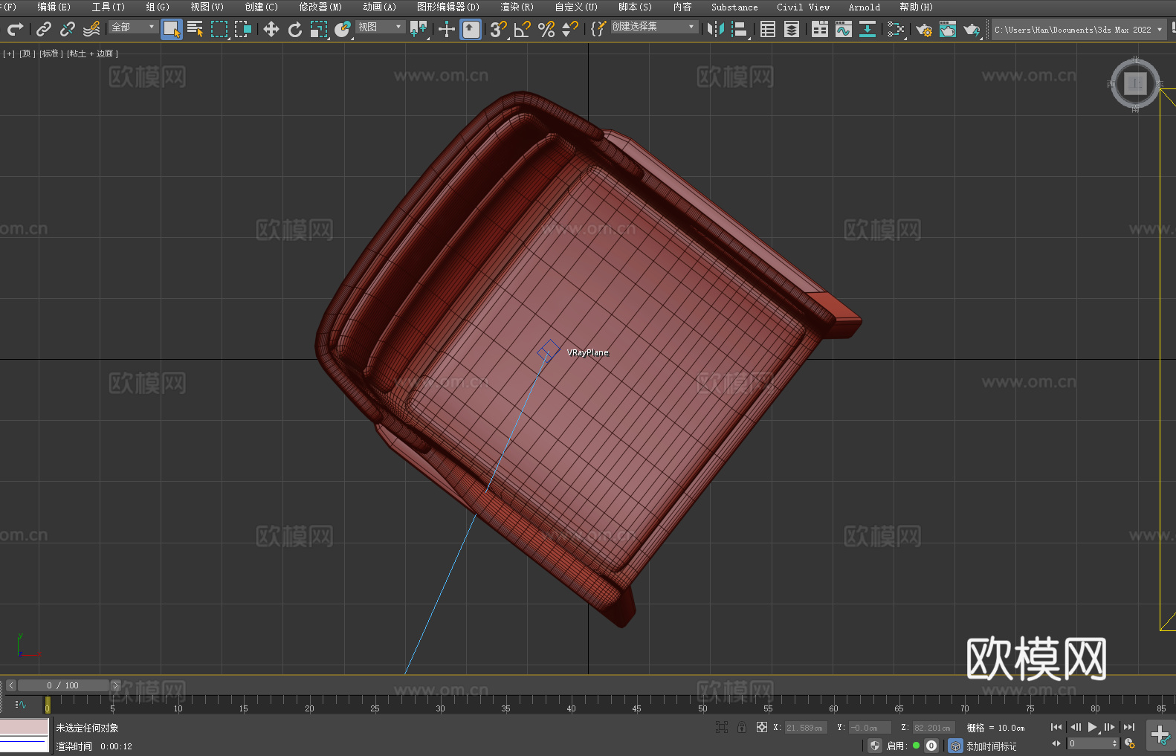Open the [+] viewport general menu
The image size is (1176, 756).
tap(9, 54)
